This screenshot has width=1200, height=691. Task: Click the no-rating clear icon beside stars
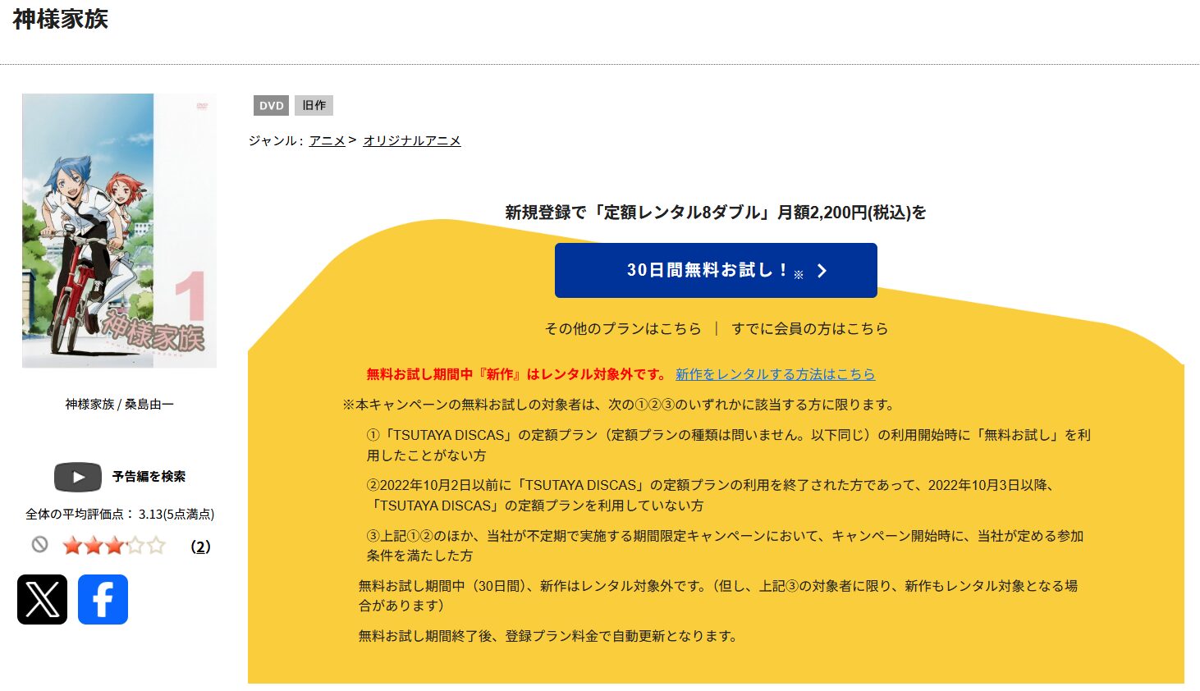(x=39, y=545)
